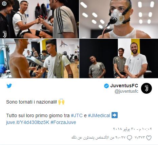Screen dimensions: 158x145
Task: Open replies via the speech bubble icon
Action: click(130, 138)
